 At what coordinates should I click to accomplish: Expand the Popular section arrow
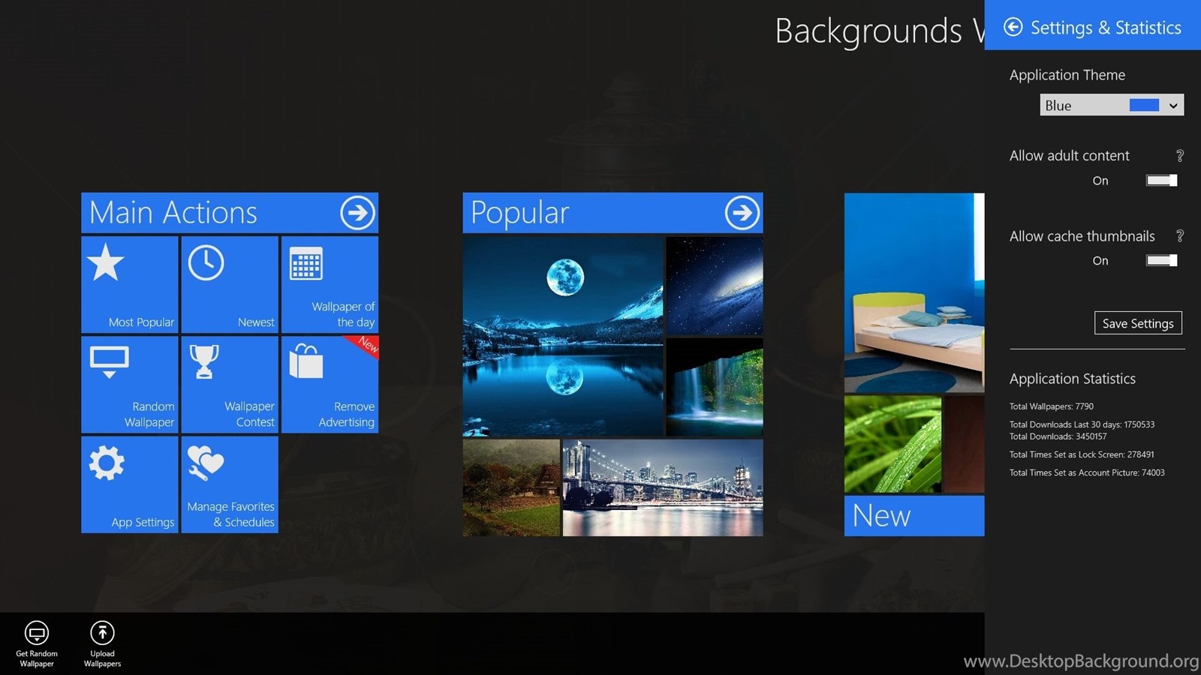(x=742, y=213)
